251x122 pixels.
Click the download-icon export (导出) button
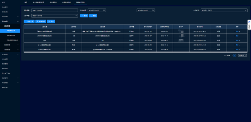(x=51, y=21)
